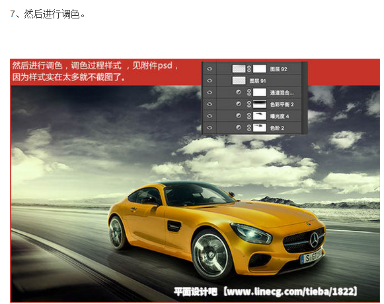This screenshot has height=304, width=384.
Task: Click the mask link icon on 色阶 2
Action: click(x=249, y=127)
